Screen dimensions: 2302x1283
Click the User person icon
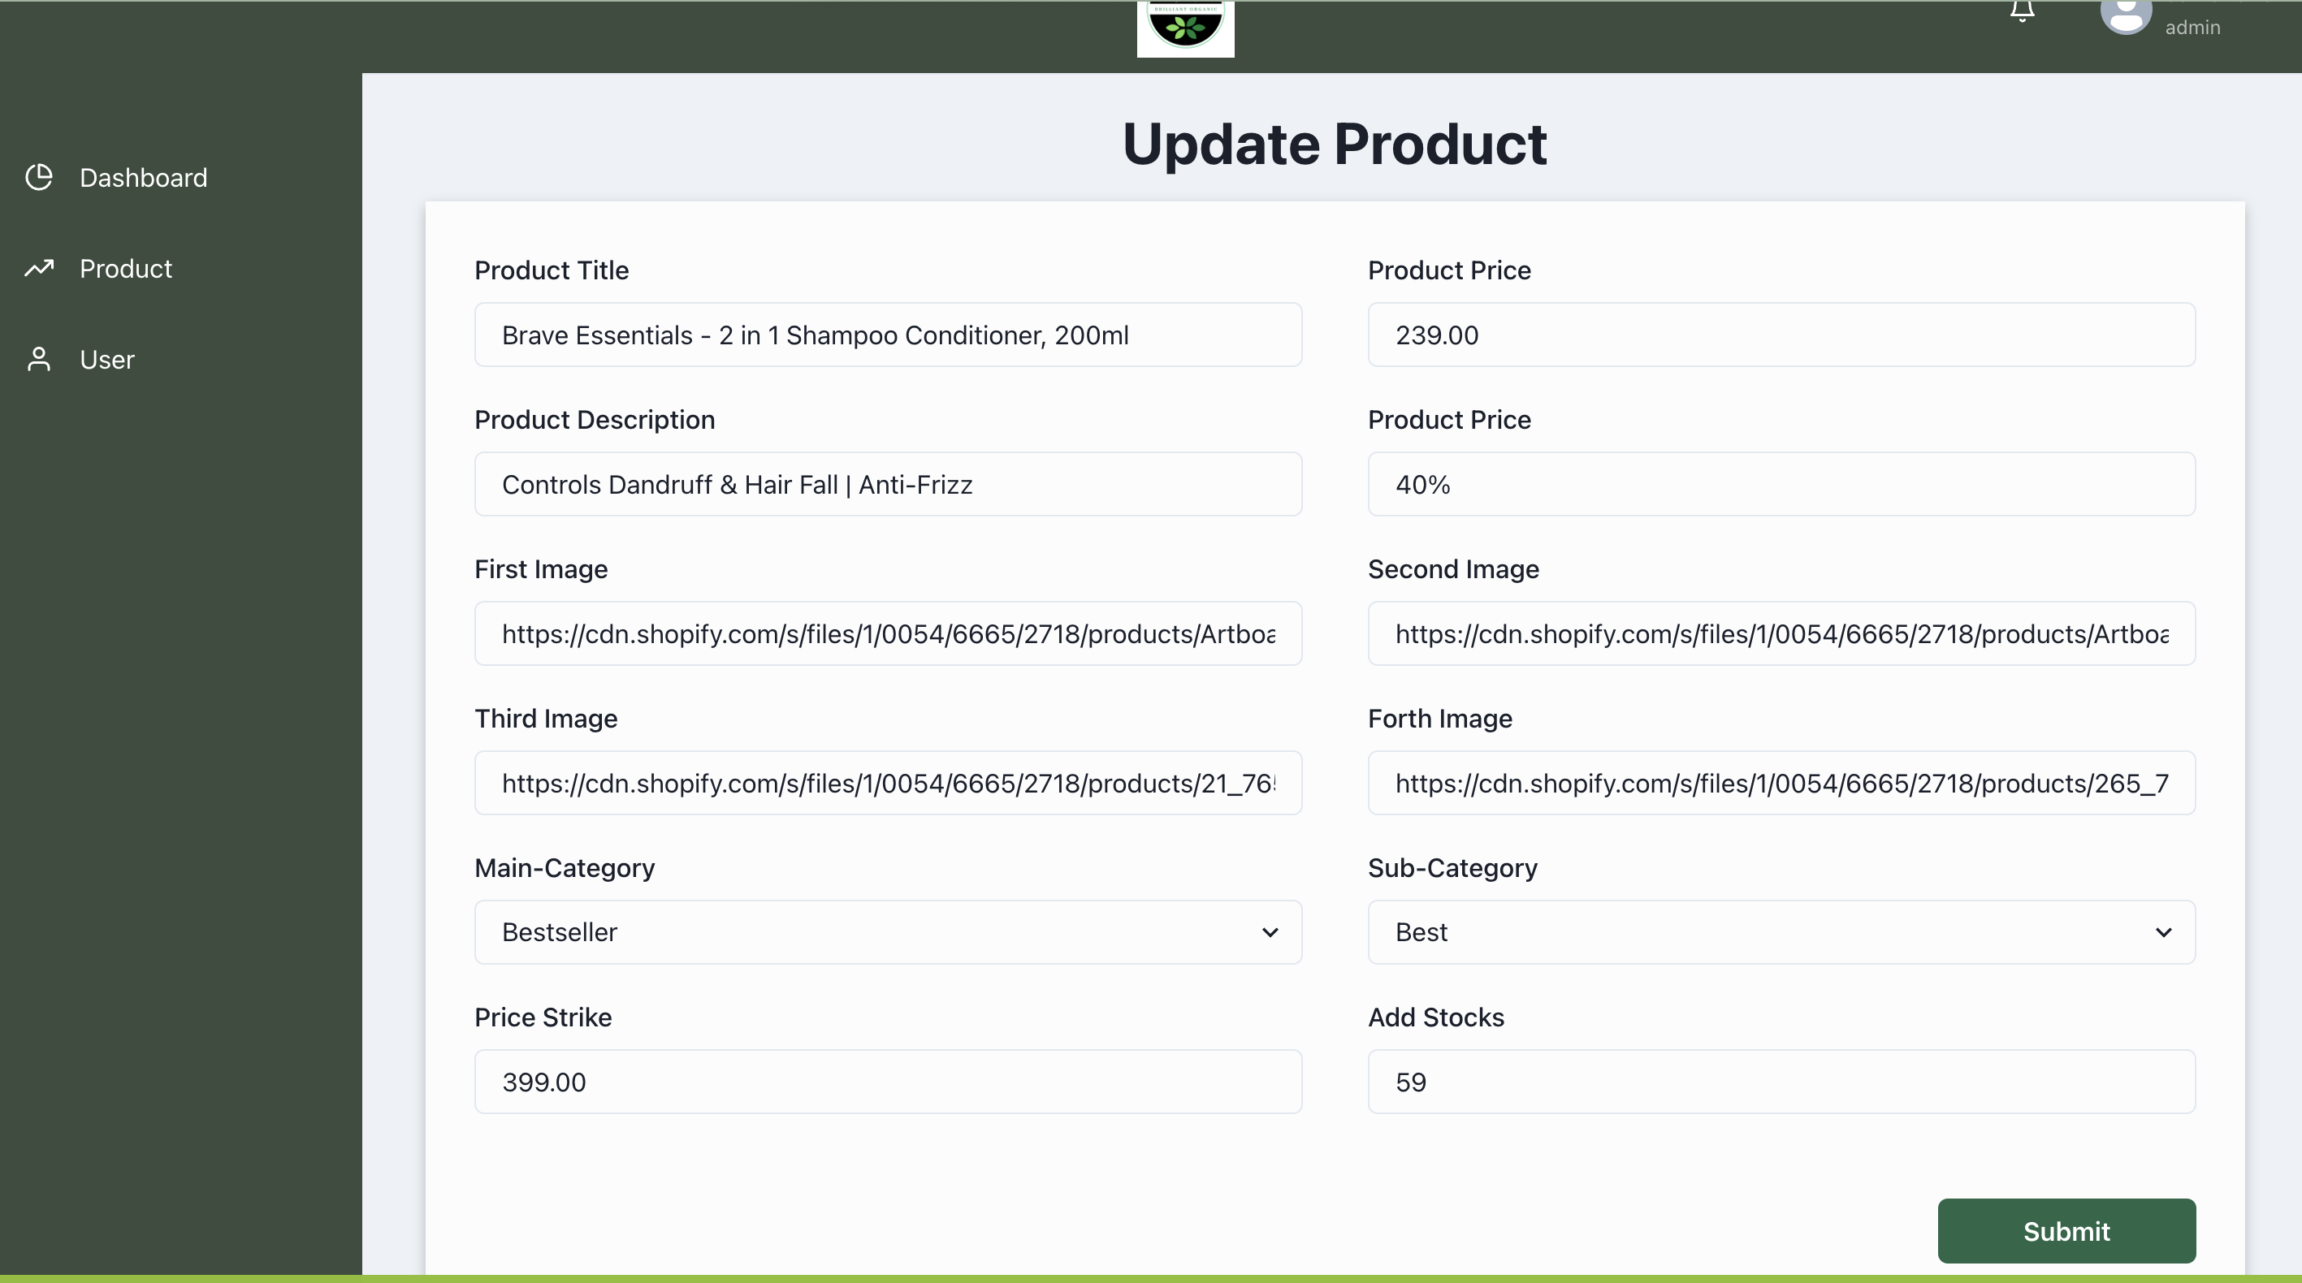tap(38, 359)
